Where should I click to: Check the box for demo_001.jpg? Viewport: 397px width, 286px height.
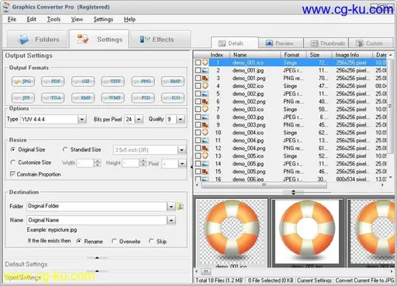coord(198,70)
